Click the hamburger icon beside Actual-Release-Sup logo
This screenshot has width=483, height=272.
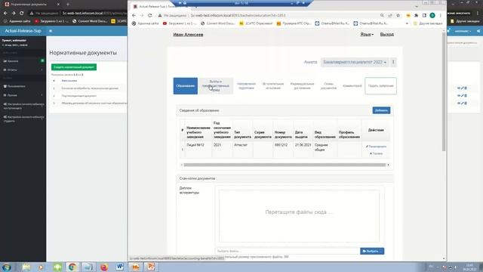[51, 31]
